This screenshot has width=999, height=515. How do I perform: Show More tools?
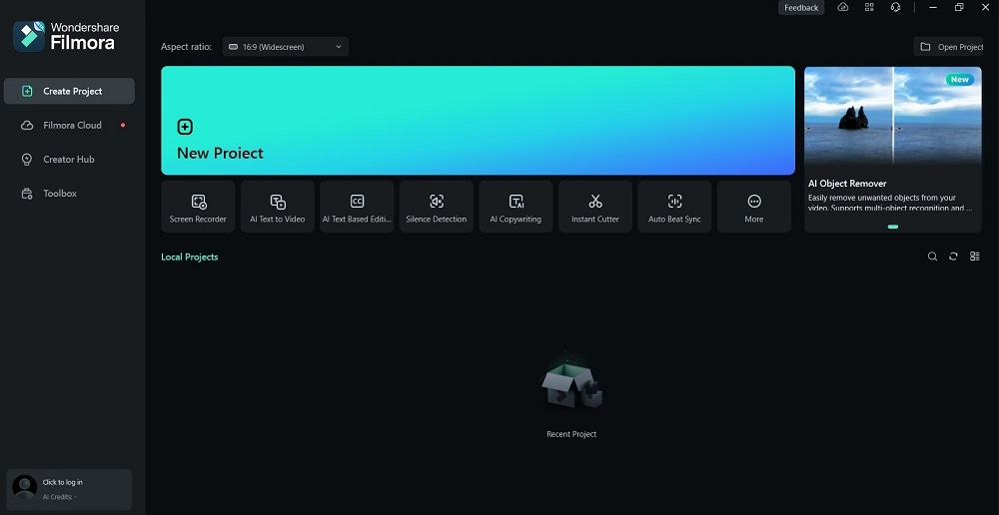click(x=753, y=207)
